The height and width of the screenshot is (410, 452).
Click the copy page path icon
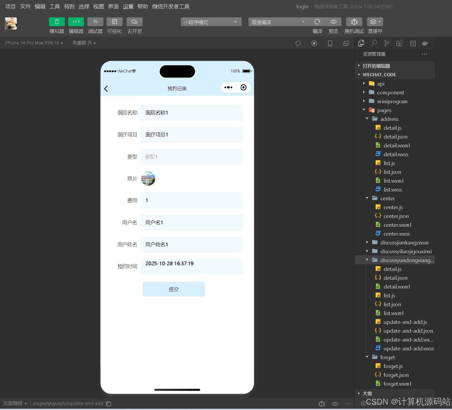(x=108, y=404)
